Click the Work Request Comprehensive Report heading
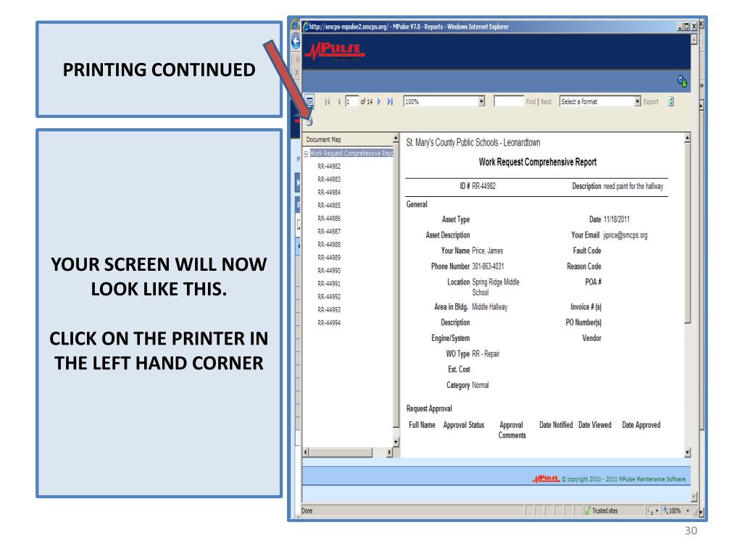Image resolution: width=742 pixels, height=556 pixels. tap(538, 162)
